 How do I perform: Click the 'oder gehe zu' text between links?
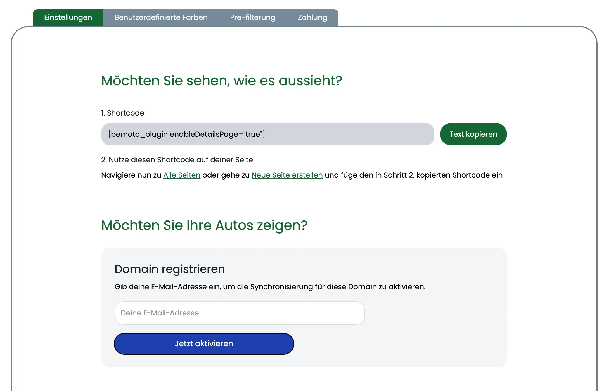(x=226, y=175)
